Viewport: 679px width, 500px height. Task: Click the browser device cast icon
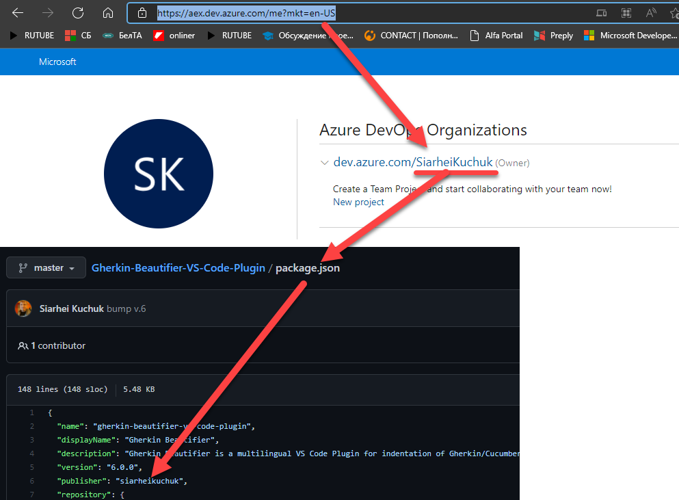(602, 13)
